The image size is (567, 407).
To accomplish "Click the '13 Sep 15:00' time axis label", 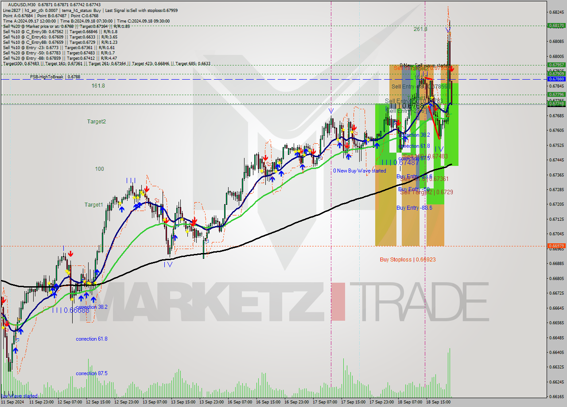I will point(183,402).
